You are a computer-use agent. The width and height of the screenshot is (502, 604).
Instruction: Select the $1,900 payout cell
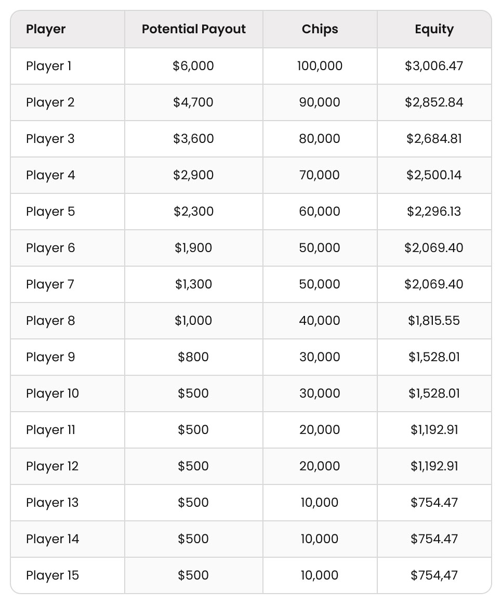pos(193,248)
